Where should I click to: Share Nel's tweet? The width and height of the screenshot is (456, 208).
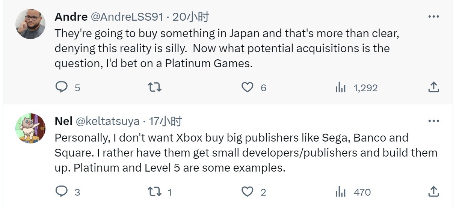coord(433,192)
